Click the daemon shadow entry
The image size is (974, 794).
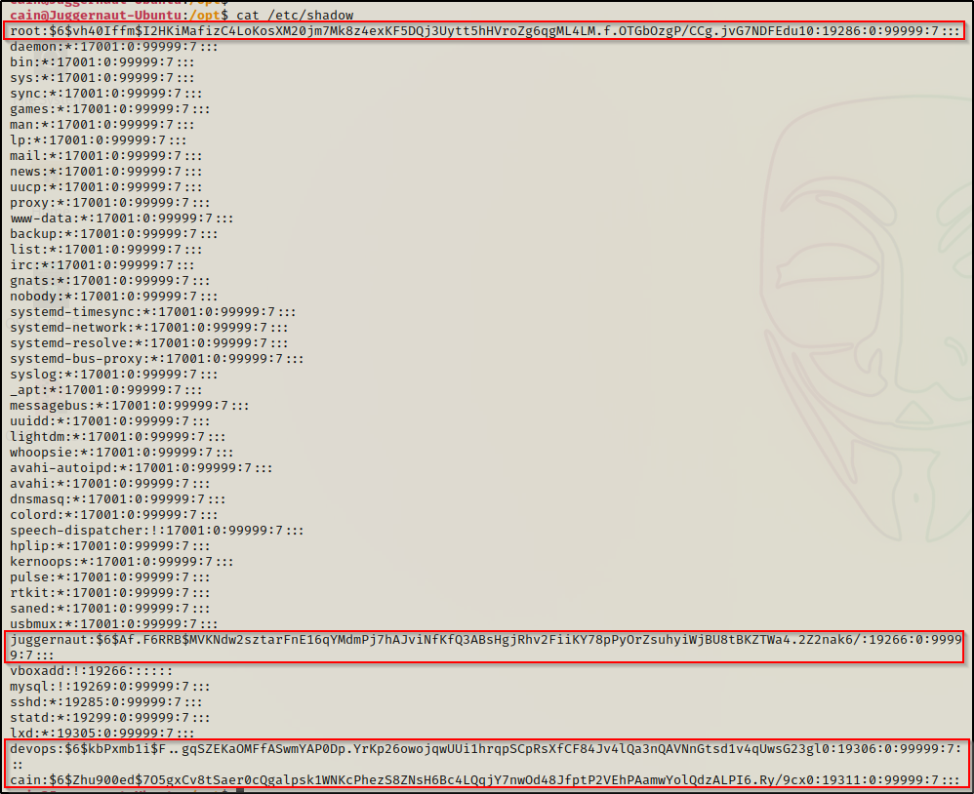[x=113, y=47]
